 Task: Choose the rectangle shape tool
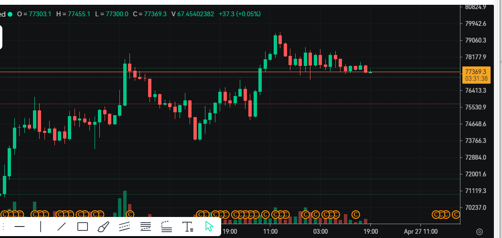(83, 227)
